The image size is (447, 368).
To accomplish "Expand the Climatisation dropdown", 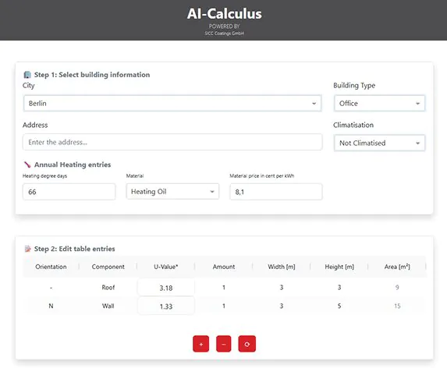I will (379, 143).
